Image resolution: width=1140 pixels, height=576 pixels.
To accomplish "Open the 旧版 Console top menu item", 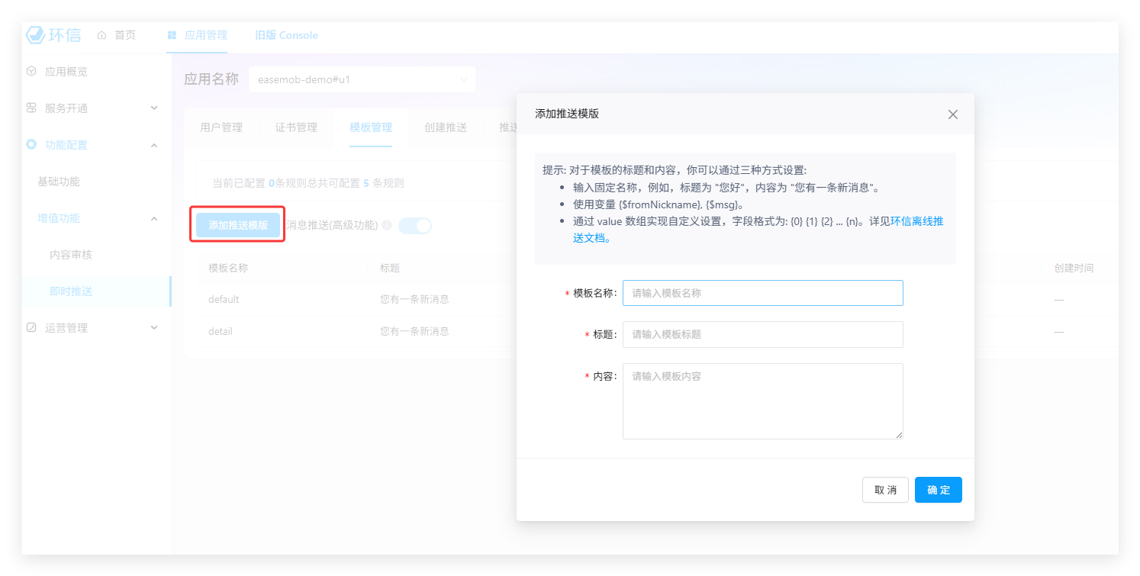I will click(286, 35).
